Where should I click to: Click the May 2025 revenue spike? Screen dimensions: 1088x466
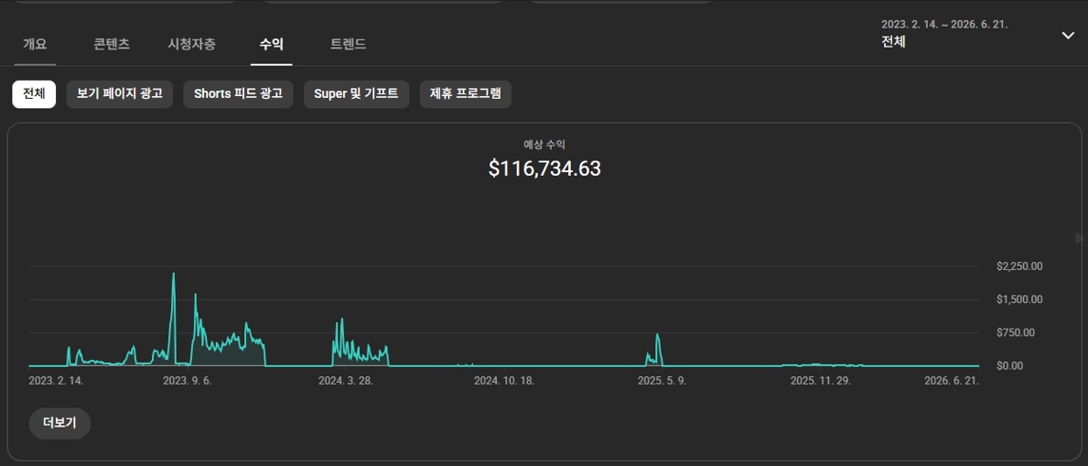[x=657, y=337]
